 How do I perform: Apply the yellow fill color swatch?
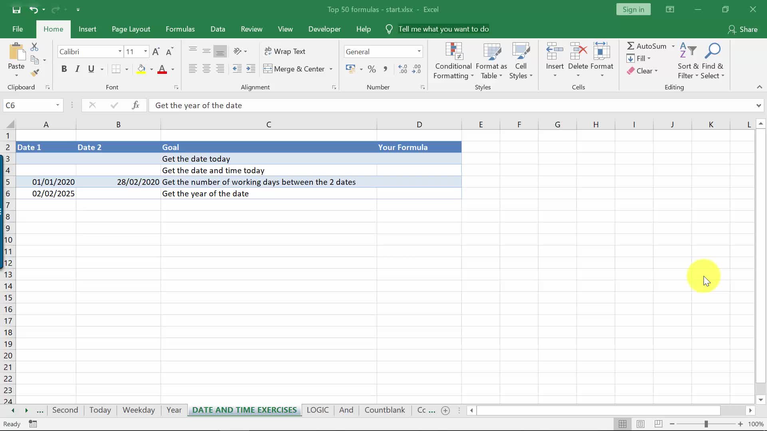[141, 69]
